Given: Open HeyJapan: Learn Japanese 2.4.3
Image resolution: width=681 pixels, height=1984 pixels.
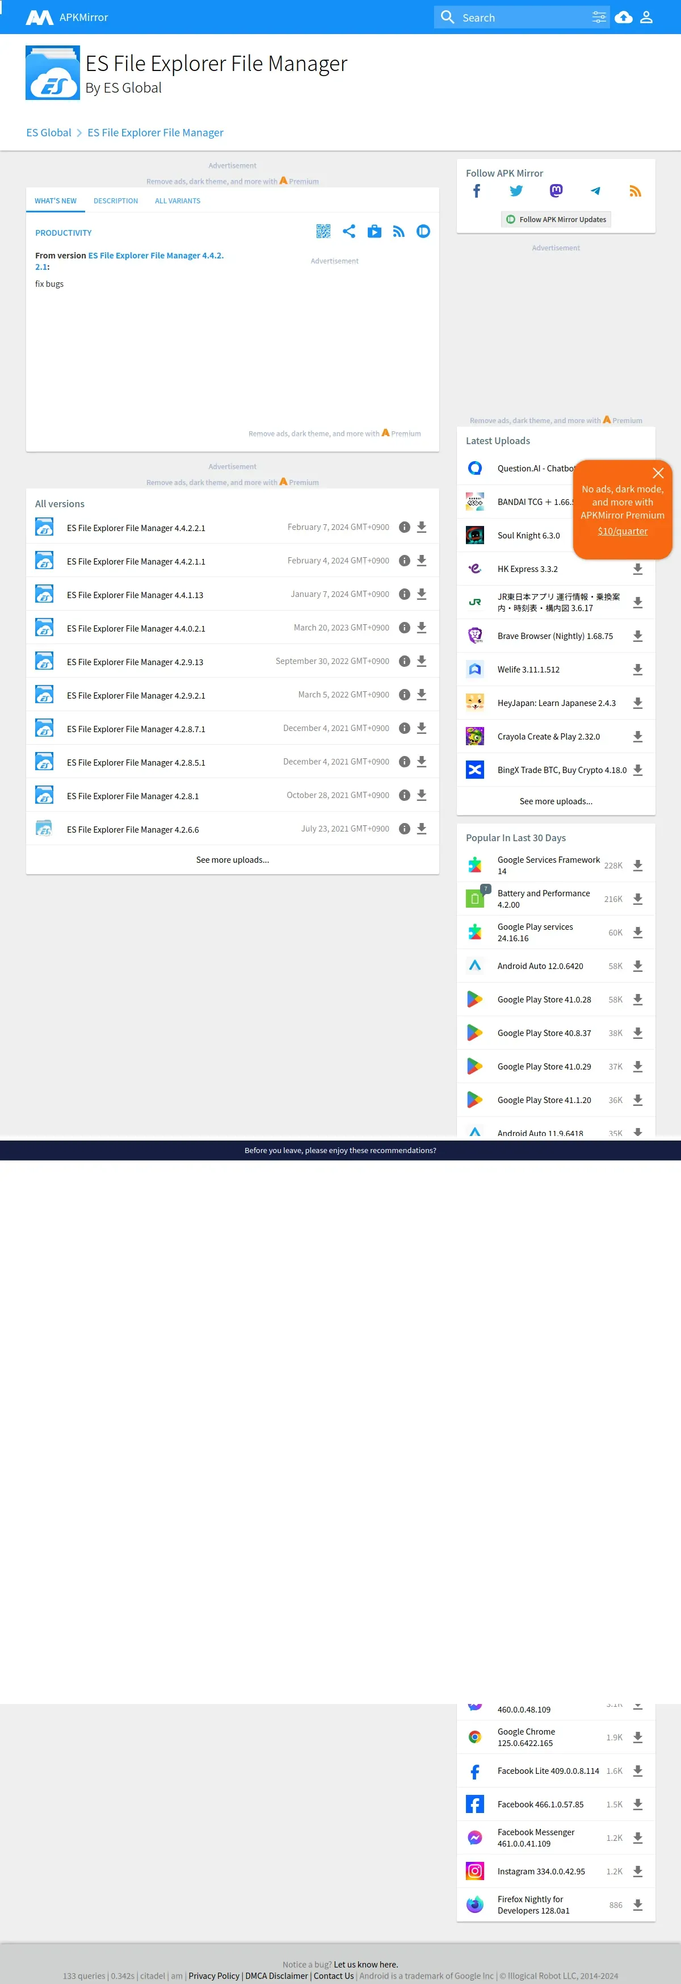Looking at the screenshot, I should [x=556, y=703].
